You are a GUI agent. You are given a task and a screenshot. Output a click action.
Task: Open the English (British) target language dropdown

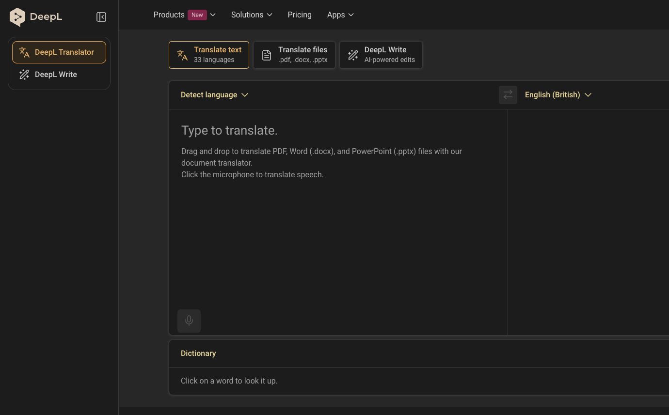tap(558, 95)
